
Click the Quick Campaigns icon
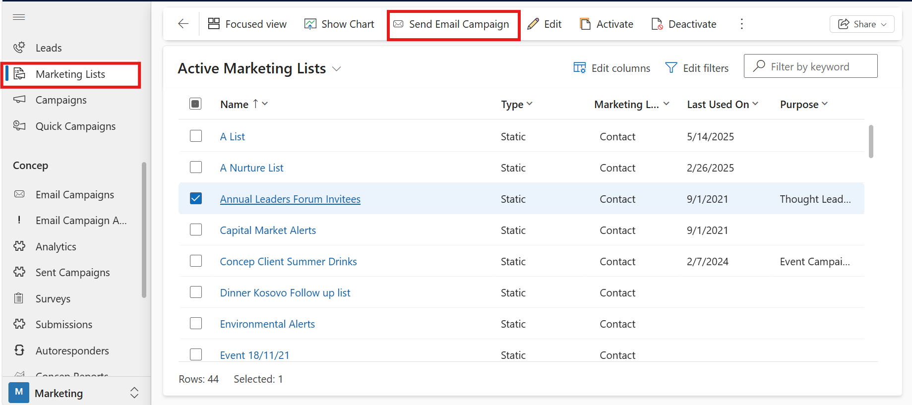click(x=19, y=126)
